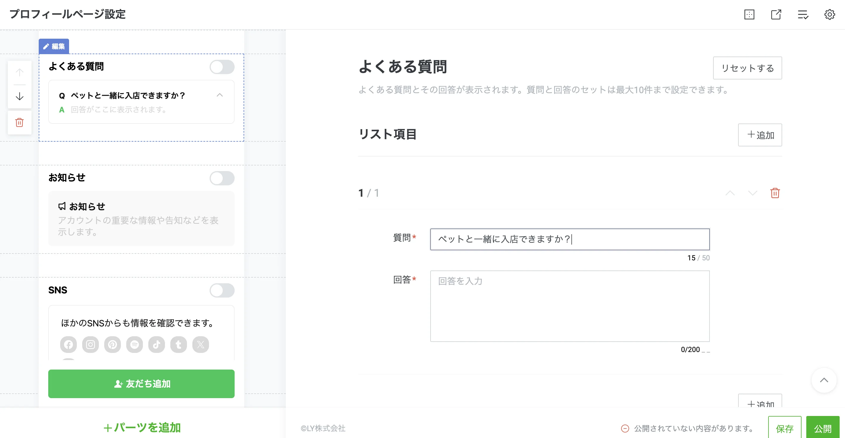Select the お知らせ preview card
This screenshot has height=438, width=845.
pos(141,219)
